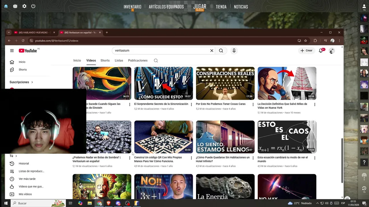Open Brave browser from taskbar
Viewport: 369px width, 207px height.
[108, 203]
